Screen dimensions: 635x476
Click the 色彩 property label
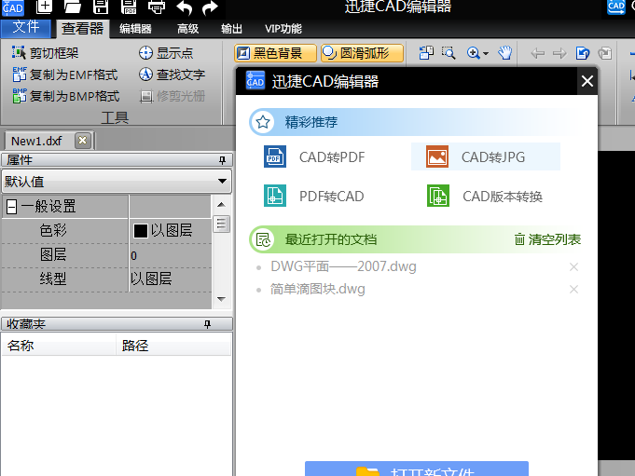53,231
